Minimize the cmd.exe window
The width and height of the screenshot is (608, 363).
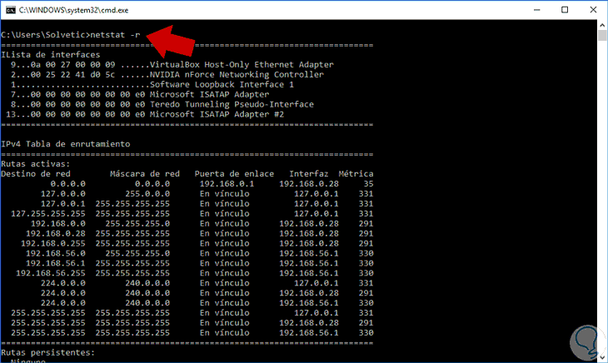537,10
